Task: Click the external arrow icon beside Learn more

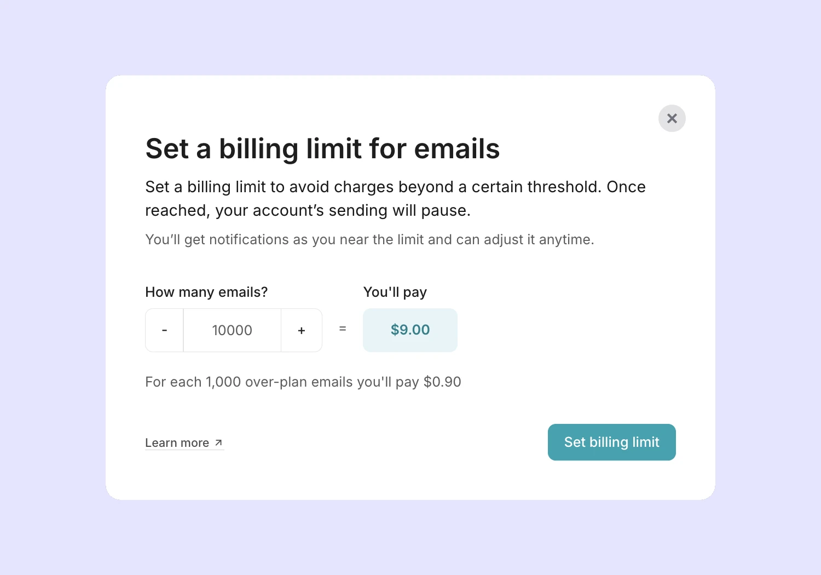Action: [218, 442]
